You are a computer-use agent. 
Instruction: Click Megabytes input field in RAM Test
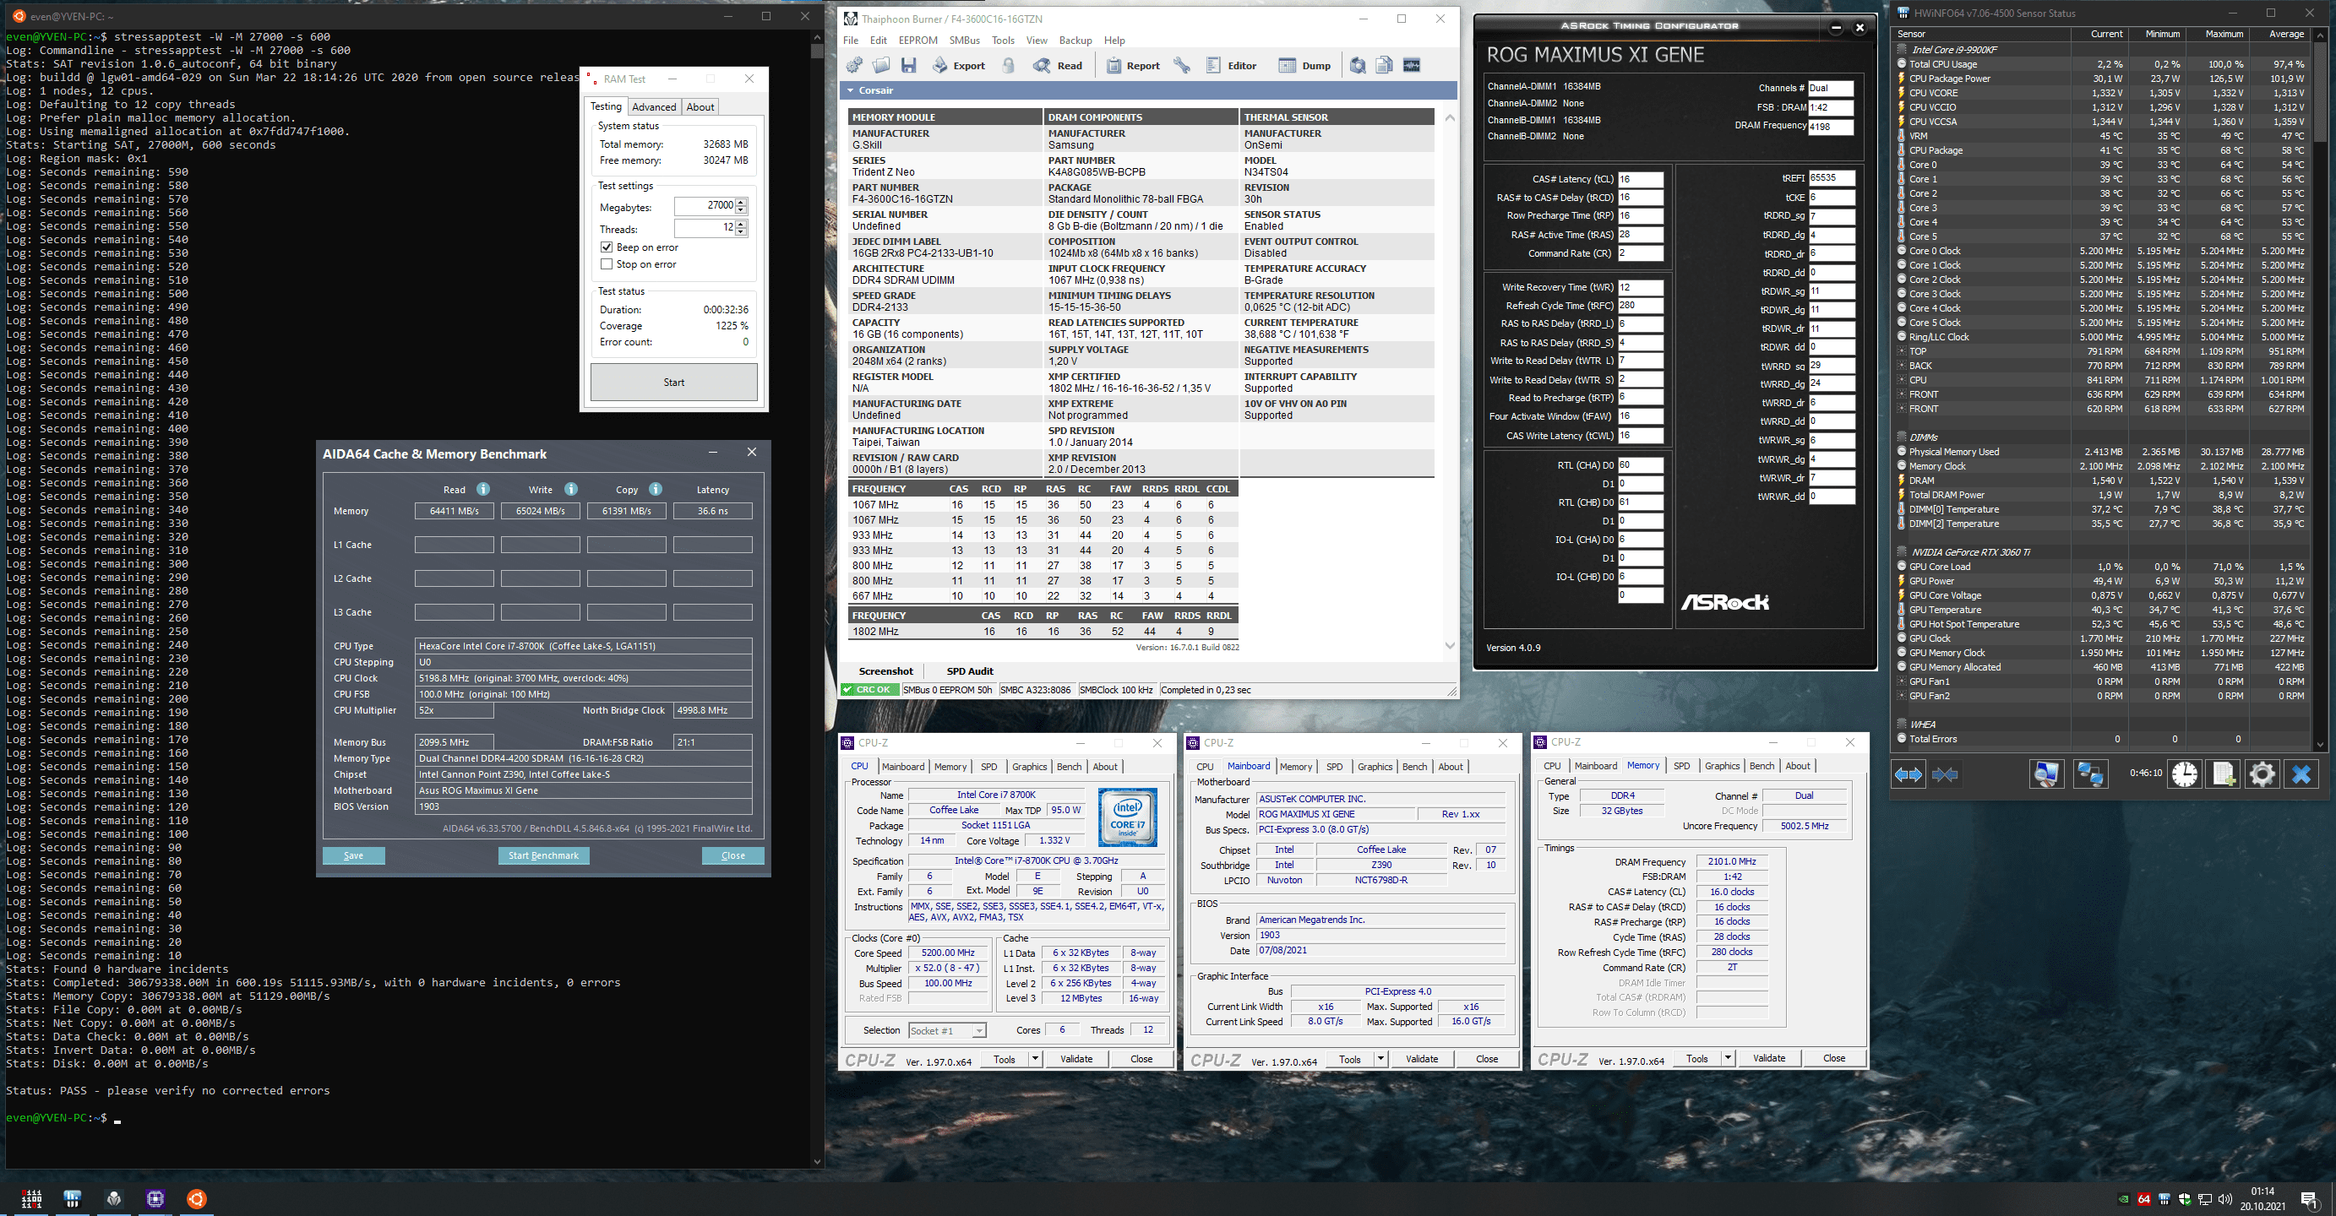coord(705,207)
